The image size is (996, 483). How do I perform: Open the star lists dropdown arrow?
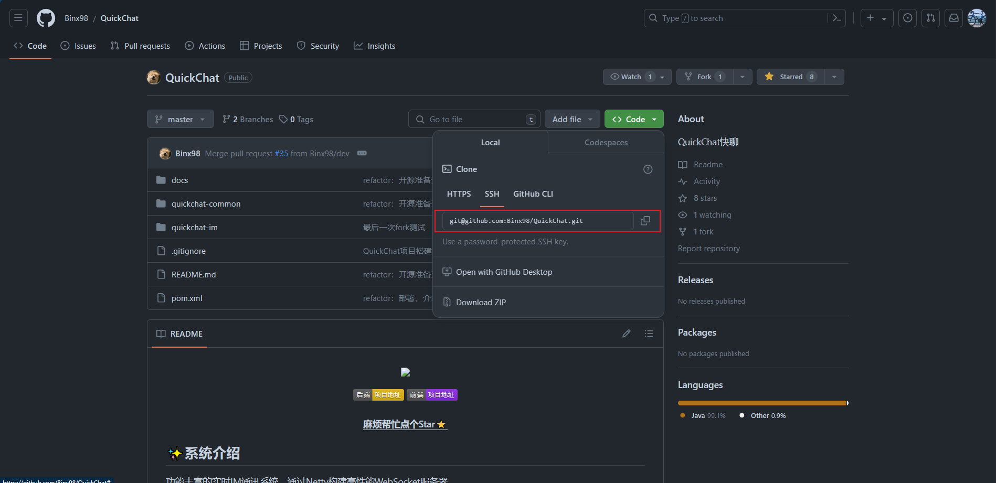(834, 77)
